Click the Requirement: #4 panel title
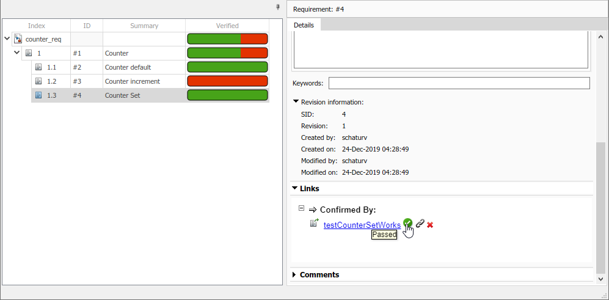The image size is (609, 300). tap(318, 9)
